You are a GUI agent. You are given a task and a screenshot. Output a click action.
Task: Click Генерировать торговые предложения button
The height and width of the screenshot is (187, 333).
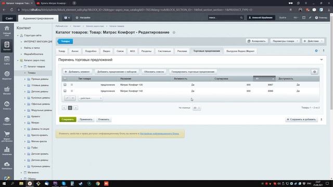[193, 72]
